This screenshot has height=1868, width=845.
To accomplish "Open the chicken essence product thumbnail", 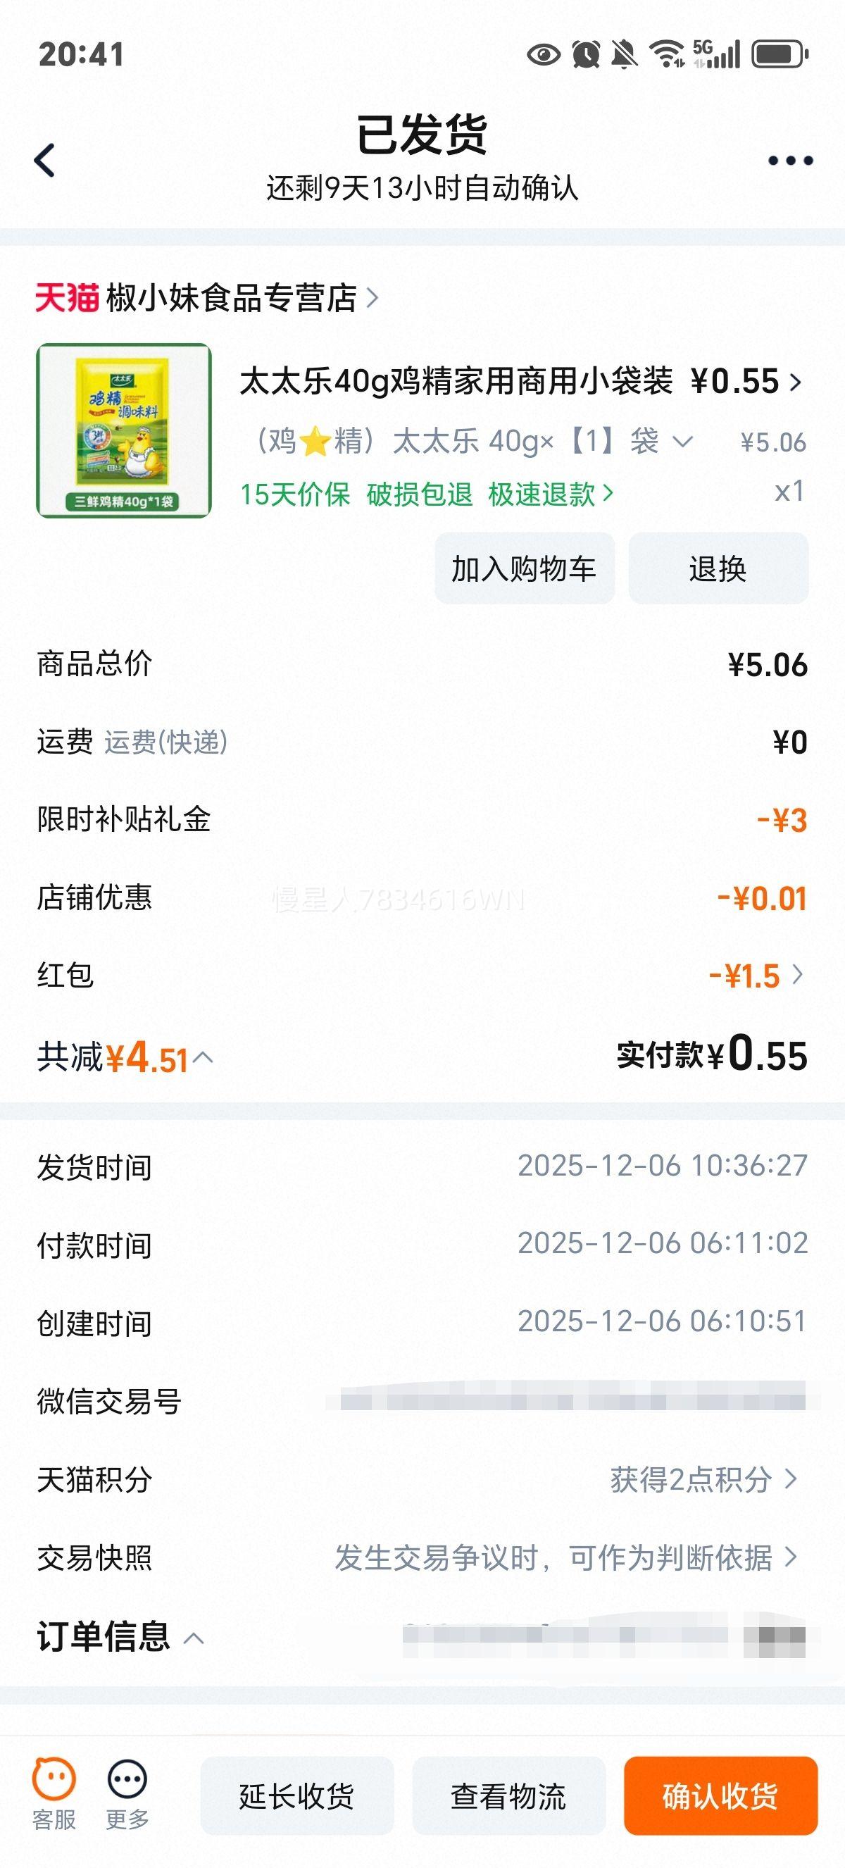I will (x=124, y=431).
